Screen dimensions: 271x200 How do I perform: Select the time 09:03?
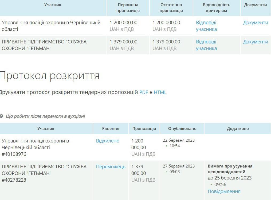[175, 172]
